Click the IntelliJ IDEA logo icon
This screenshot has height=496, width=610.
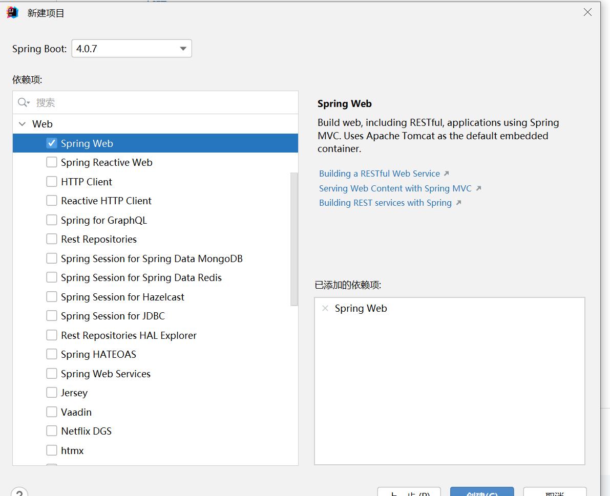tap(12, 12)
